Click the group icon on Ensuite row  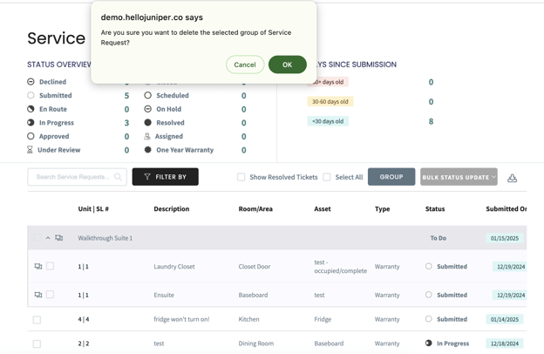pyautogui.click(x=38, y=295)
